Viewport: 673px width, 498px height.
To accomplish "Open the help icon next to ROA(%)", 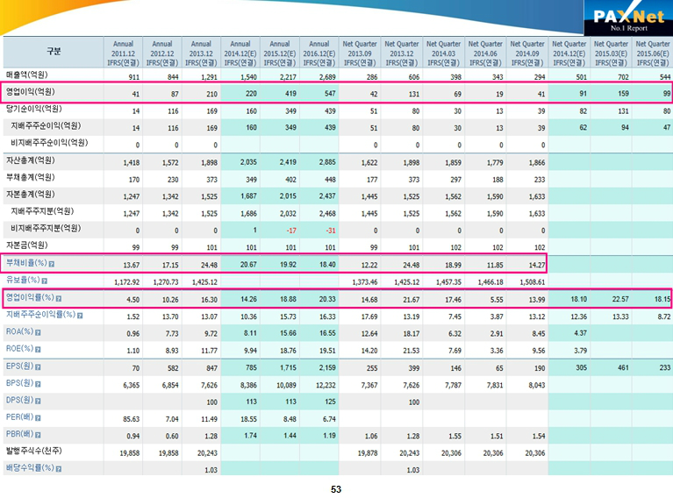I will pyautogui.click(x=38, y=332).
